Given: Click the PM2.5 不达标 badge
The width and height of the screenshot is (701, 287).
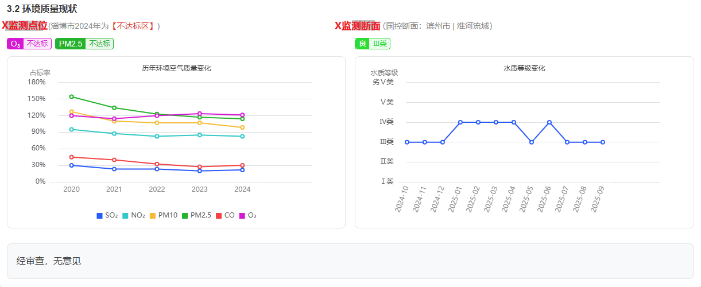Looking at the screenshot, I should 84,44.
